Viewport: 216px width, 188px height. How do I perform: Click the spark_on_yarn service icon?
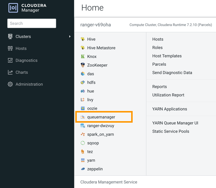click(83, 134)
